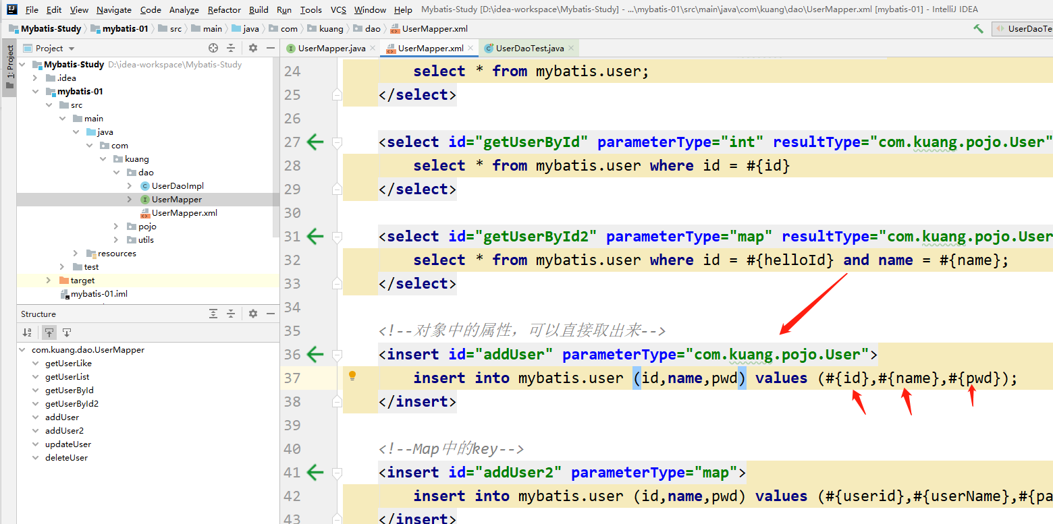Toggle Sort Alphabetically in Structure panel
This screenshot has height=524, width=1053.
[27, 332]
